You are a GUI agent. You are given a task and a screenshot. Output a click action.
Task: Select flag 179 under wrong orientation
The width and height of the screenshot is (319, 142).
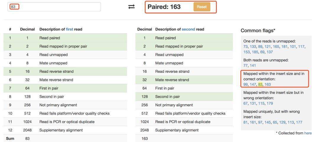[270, 103]
